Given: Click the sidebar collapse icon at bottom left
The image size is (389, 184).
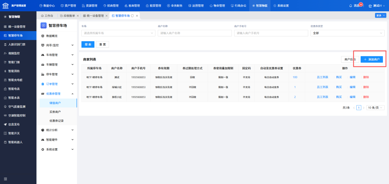Looking at the screenshot, I should (x=5, y=179).
